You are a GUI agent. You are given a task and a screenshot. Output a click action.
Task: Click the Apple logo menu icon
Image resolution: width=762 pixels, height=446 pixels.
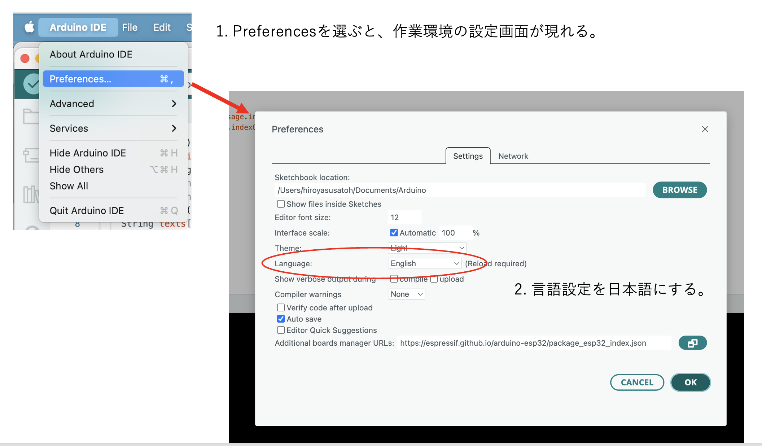coord(29,27)
